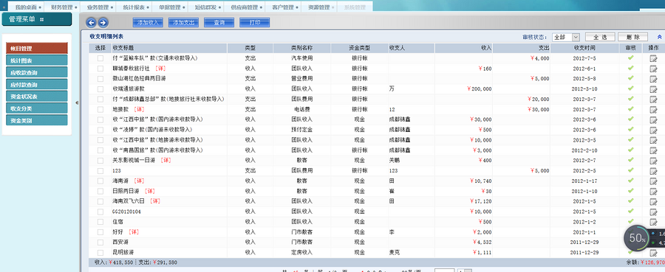
Task: Click the 50% floating monitor widget
Action: tap(638, 238)
